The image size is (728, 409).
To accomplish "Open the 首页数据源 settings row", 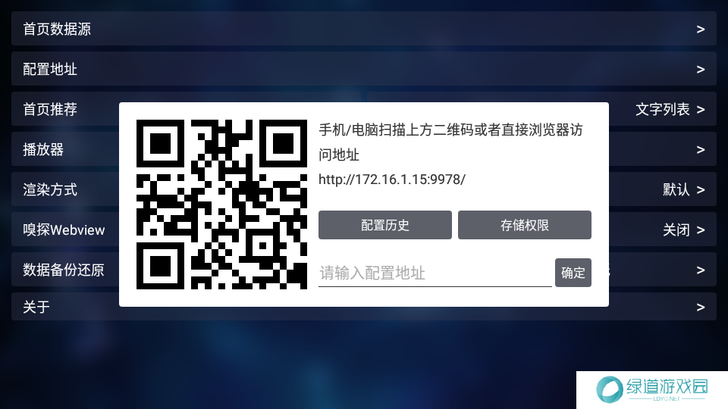I will click(363, 29).
